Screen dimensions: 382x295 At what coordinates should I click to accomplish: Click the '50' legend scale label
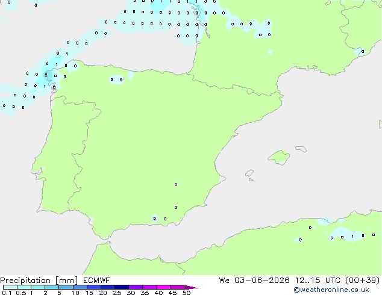pyautogui.click(x=187, y=293)
